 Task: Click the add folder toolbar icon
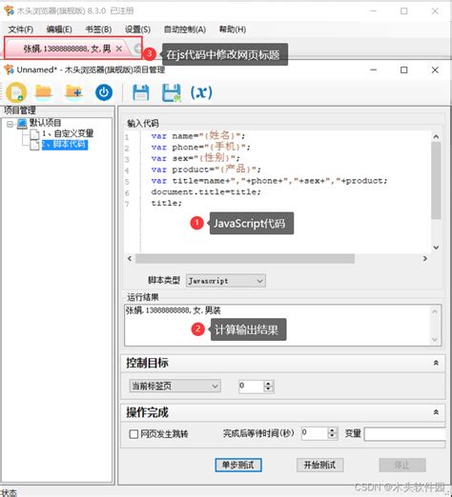[x=73, y=92]
